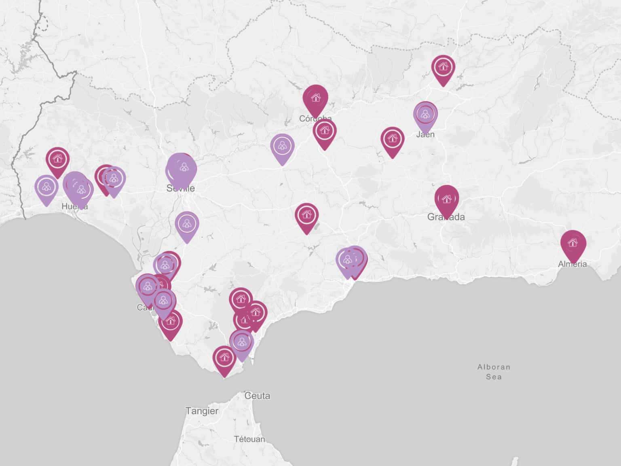The width and height of the screenshot is (621, 466).
Task: Select the isolated house pin between Seville and Granada
Action: (x=306, y=216)
